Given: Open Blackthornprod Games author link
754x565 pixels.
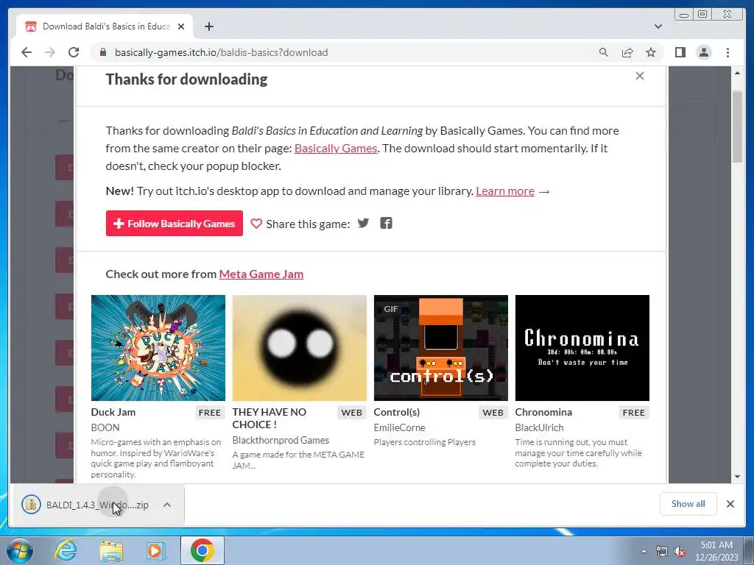Looking at the screenshot, I should (281, 440).
